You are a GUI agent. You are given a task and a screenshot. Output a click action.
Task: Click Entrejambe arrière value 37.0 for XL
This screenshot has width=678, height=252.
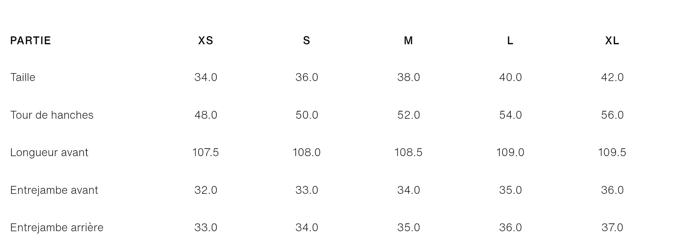pos(612,227)
